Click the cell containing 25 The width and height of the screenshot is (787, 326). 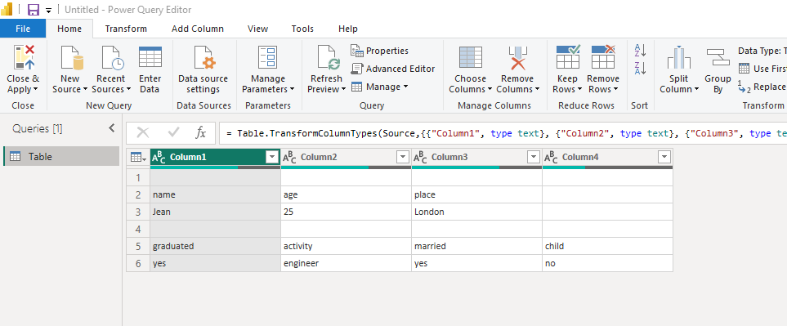point(346,212)
